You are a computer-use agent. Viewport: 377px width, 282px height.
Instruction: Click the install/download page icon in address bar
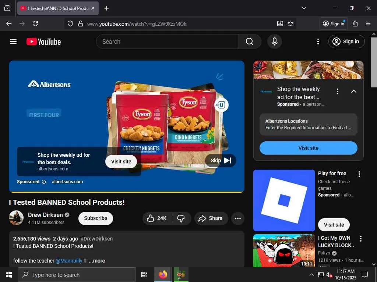point(280,23)
